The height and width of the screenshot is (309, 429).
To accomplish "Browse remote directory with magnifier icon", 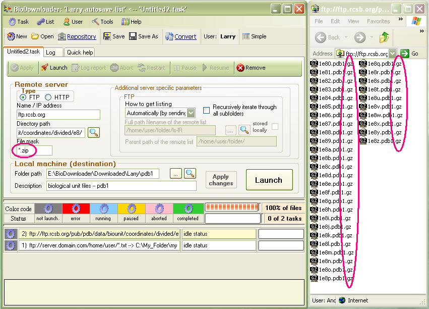I will pos(94,133).
